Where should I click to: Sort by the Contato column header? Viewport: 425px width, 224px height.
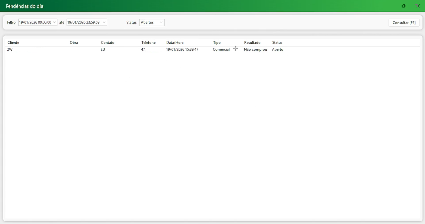(x=107, y=42)
